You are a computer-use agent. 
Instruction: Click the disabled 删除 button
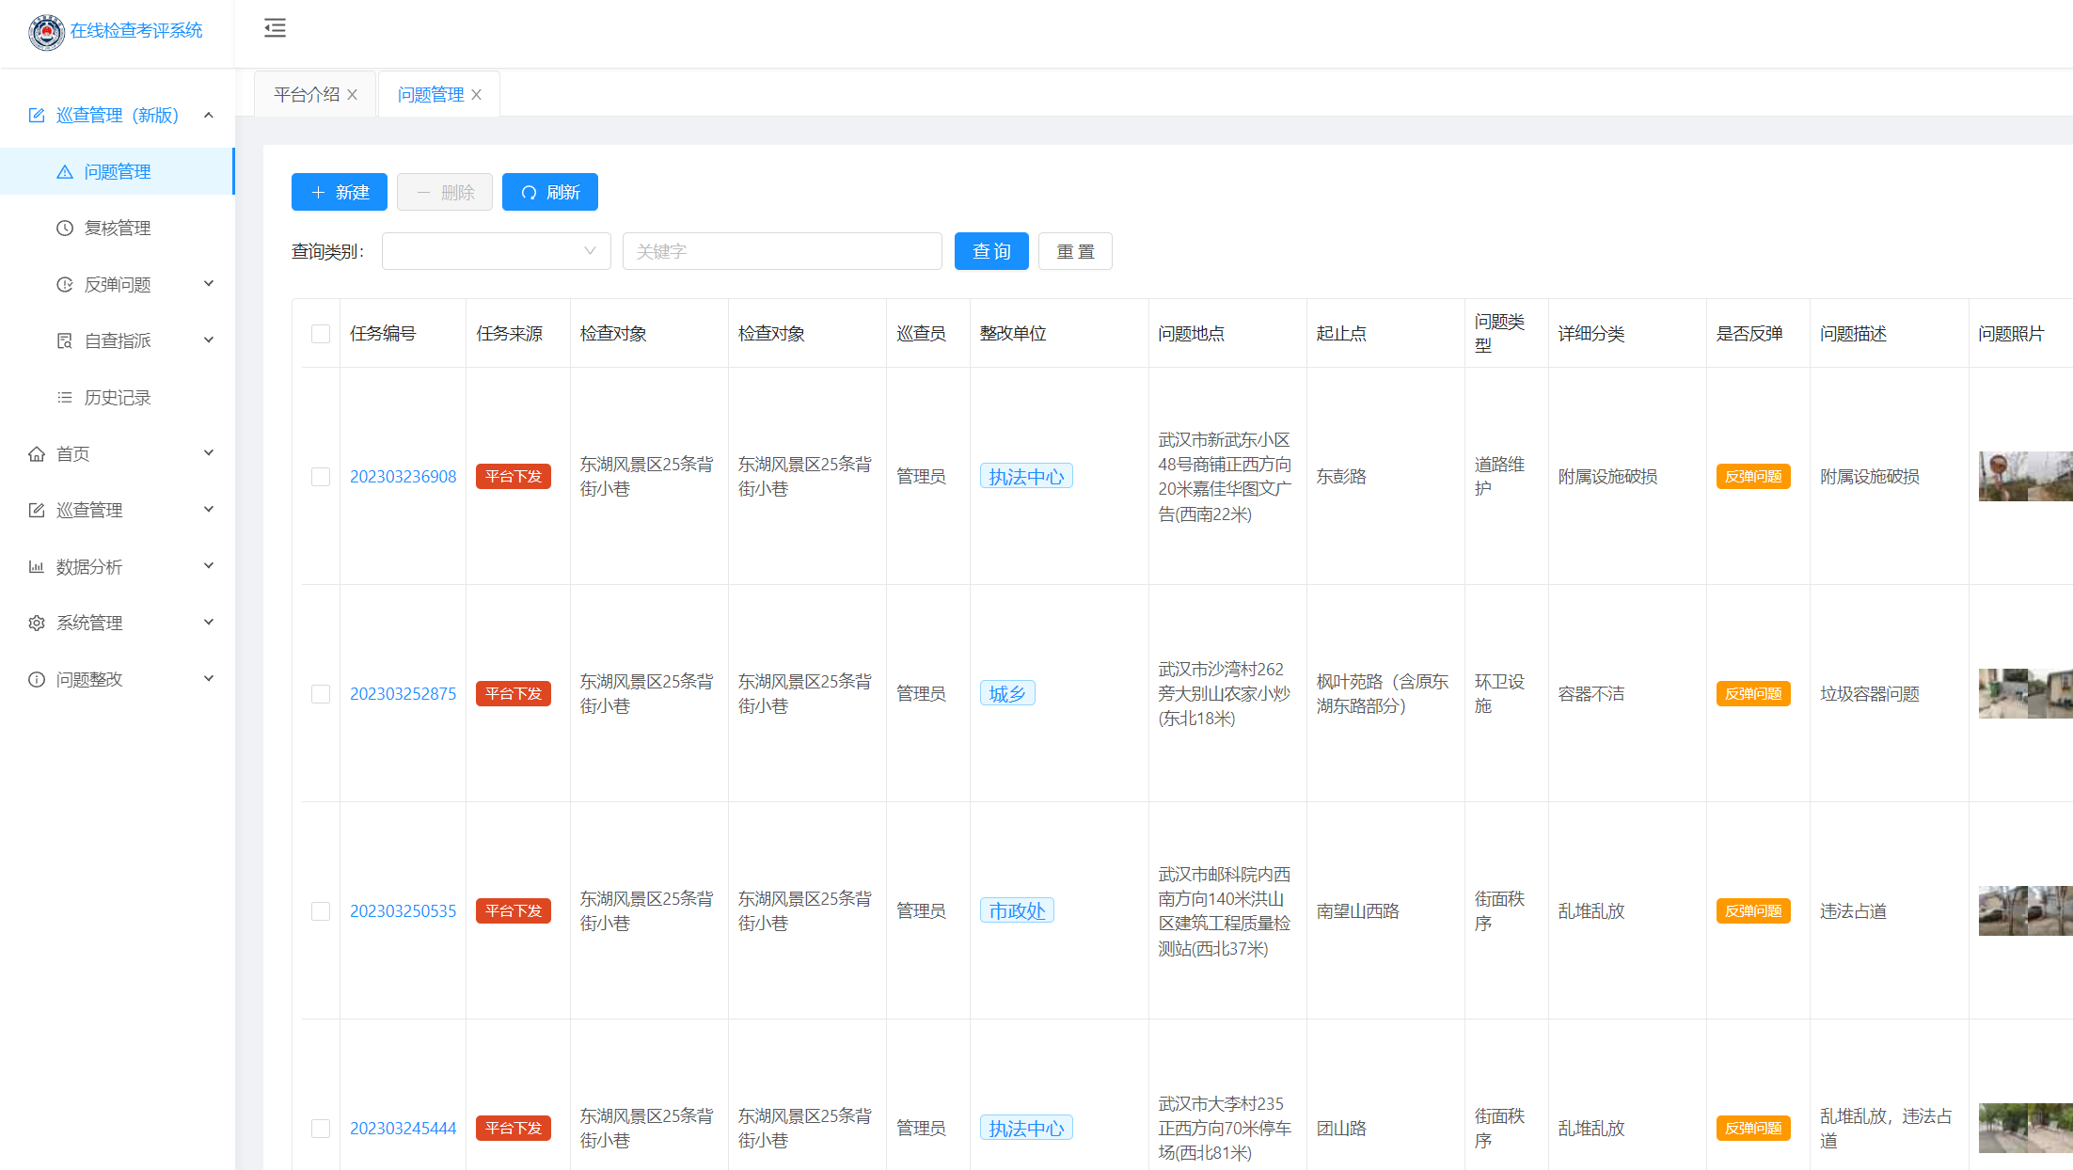445,192
